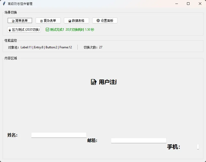Select the 对象池 statistics text
Image resolution: width=206 pixels, height=162 pixels.
coord(40,47)
